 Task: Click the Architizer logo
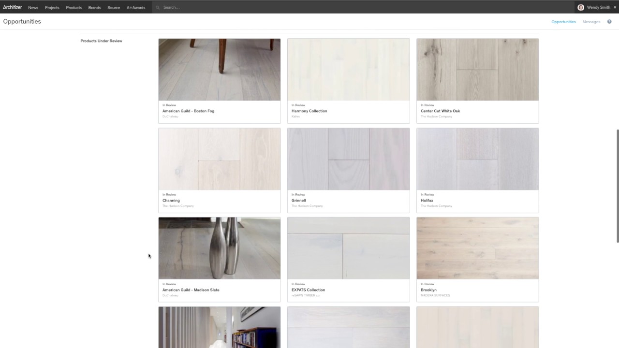[13, 7]
